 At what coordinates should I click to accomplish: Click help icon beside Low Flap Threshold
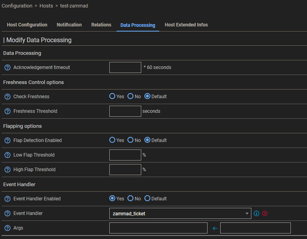click(7, 155)
